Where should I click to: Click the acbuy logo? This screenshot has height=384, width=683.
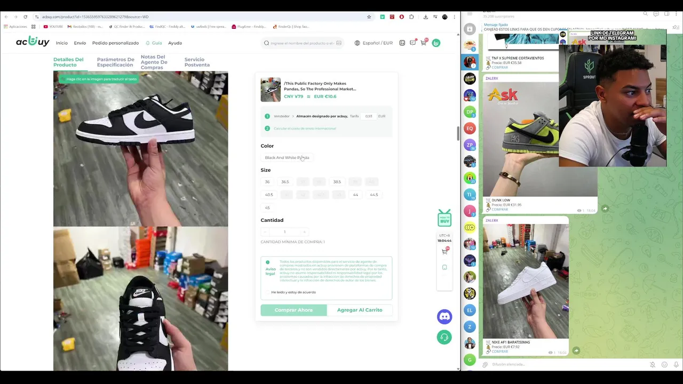[33, 42]
